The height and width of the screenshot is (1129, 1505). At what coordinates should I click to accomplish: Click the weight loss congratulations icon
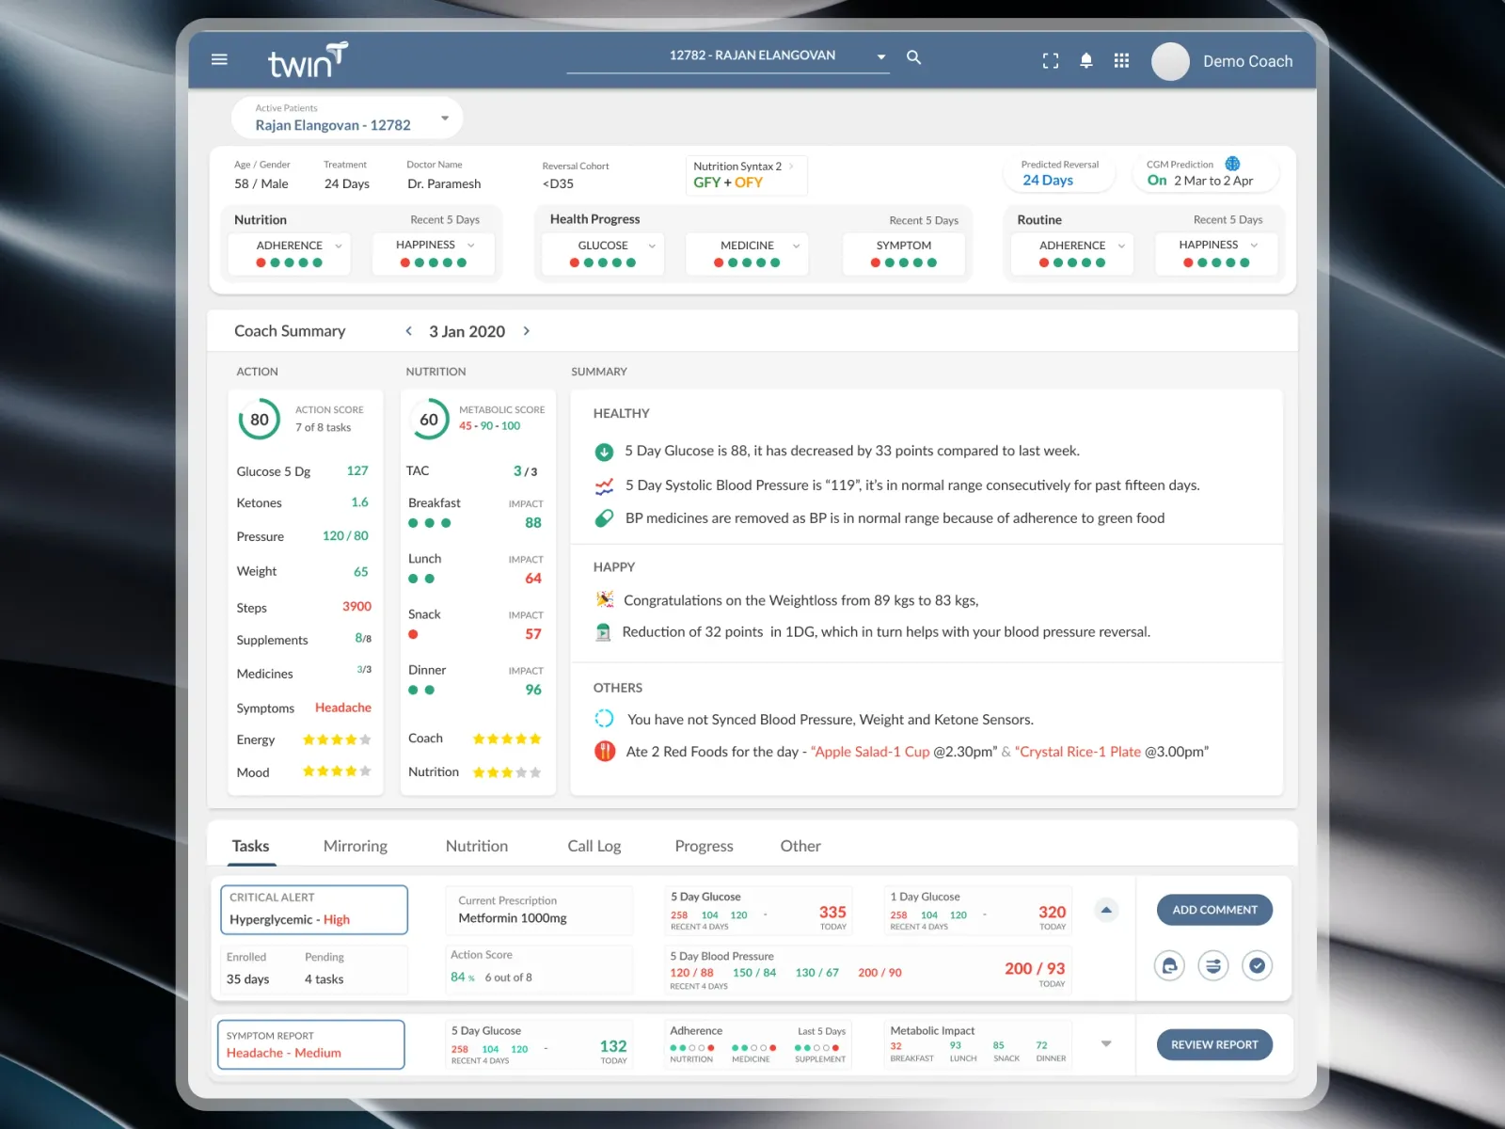(605, 599)
